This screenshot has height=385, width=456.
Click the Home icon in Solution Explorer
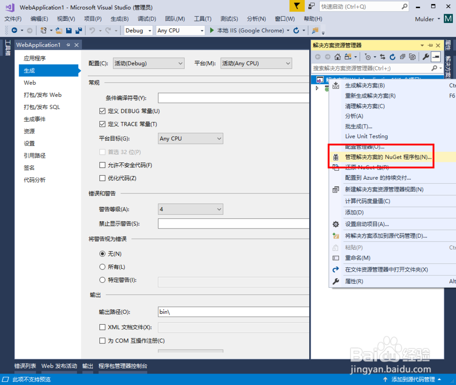point(337,57)
